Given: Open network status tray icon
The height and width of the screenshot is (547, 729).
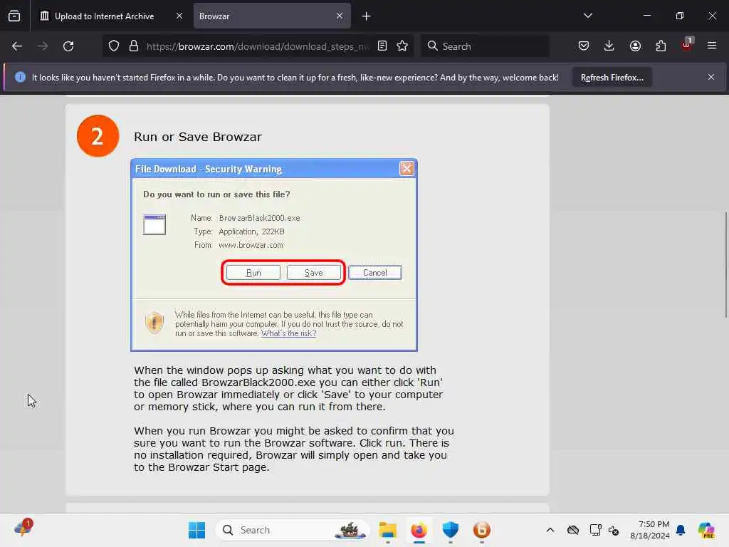Looking at the screenshot, I should point(596,530).
